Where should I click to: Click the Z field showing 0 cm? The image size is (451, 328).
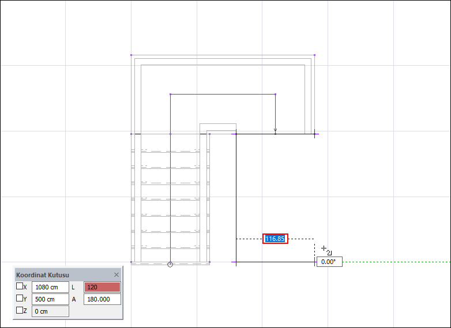pyautogui.click(x=50, y=311)
